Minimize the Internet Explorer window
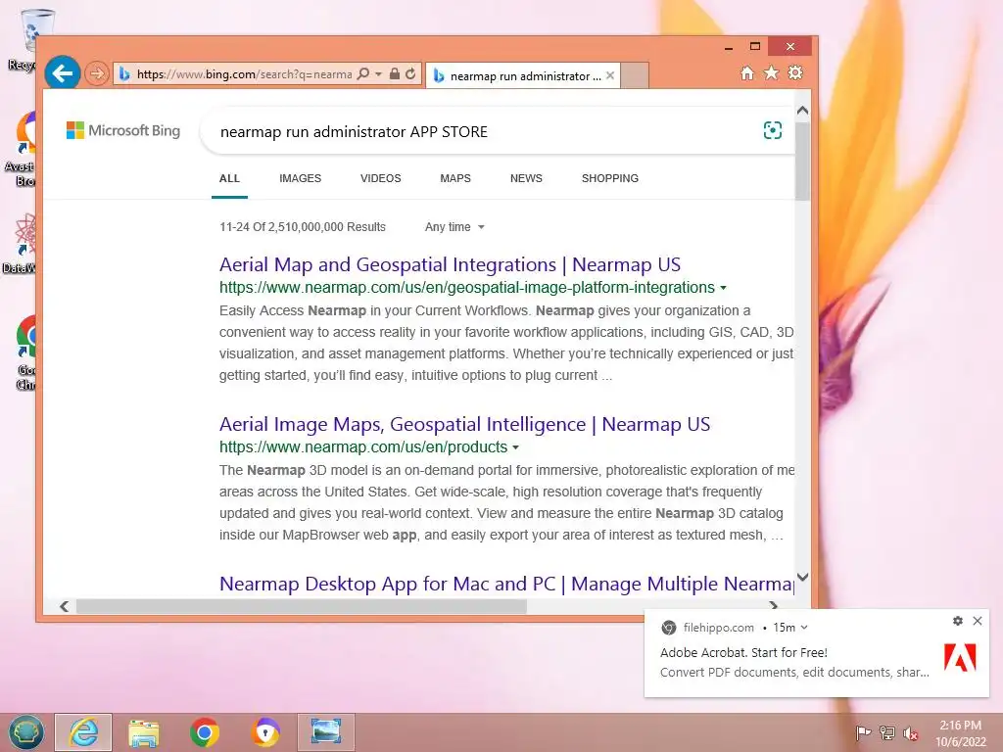The width and height of the screenshot is (1003, 752). [729, 47]
